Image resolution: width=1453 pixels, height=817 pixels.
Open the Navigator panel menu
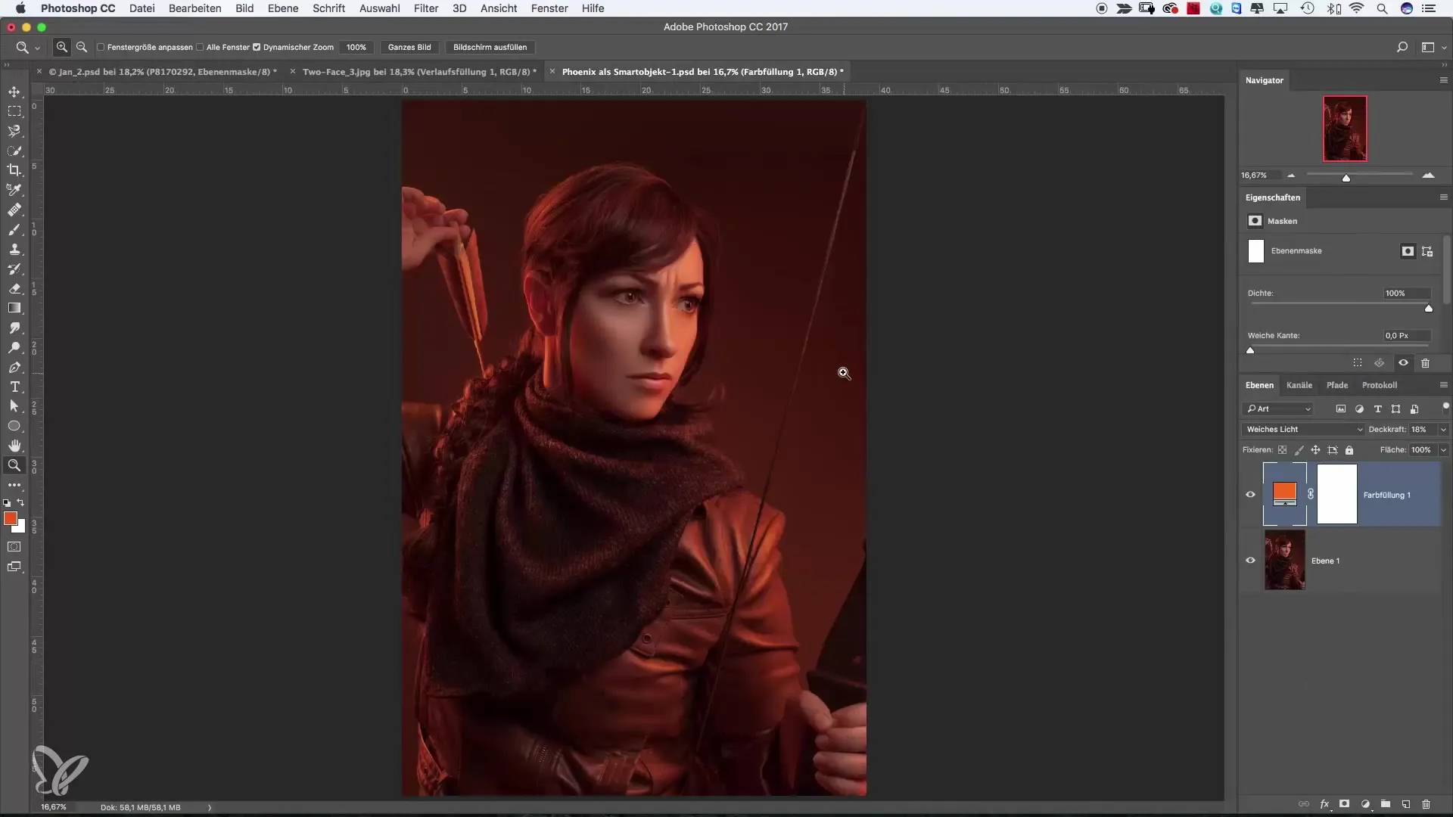point(1443,80)
